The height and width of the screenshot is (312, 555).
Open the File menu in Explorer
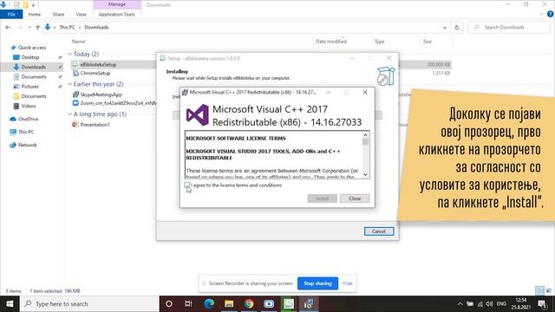11,15
